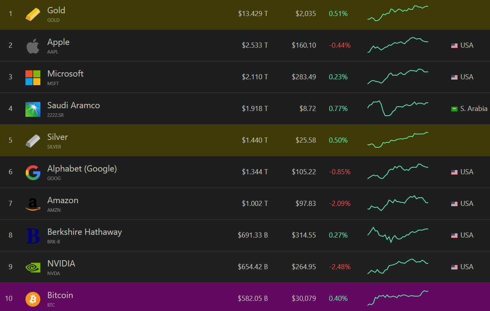490x311 pixels.
Task: Open the Bitcoin asset link
Action: point(60,295)
